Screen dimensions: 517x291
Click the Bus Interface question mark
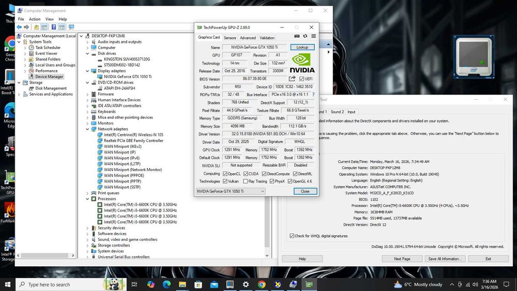pyautogui.click(x=313, y=95)
